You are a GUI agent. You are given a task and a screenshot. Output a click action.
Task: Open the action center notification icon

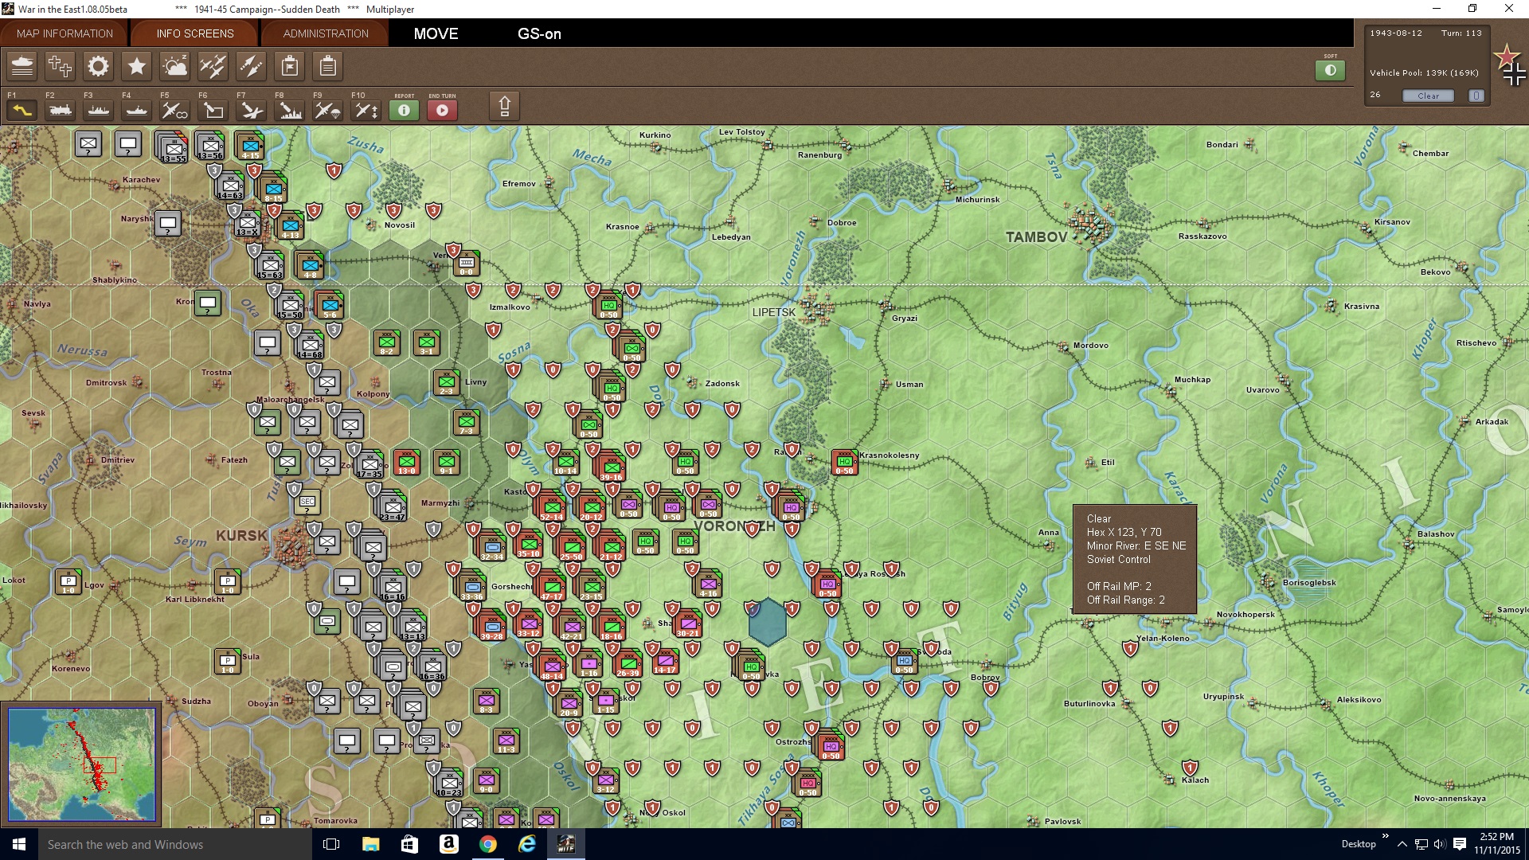pyautogui.click(x=1460, y=844)
